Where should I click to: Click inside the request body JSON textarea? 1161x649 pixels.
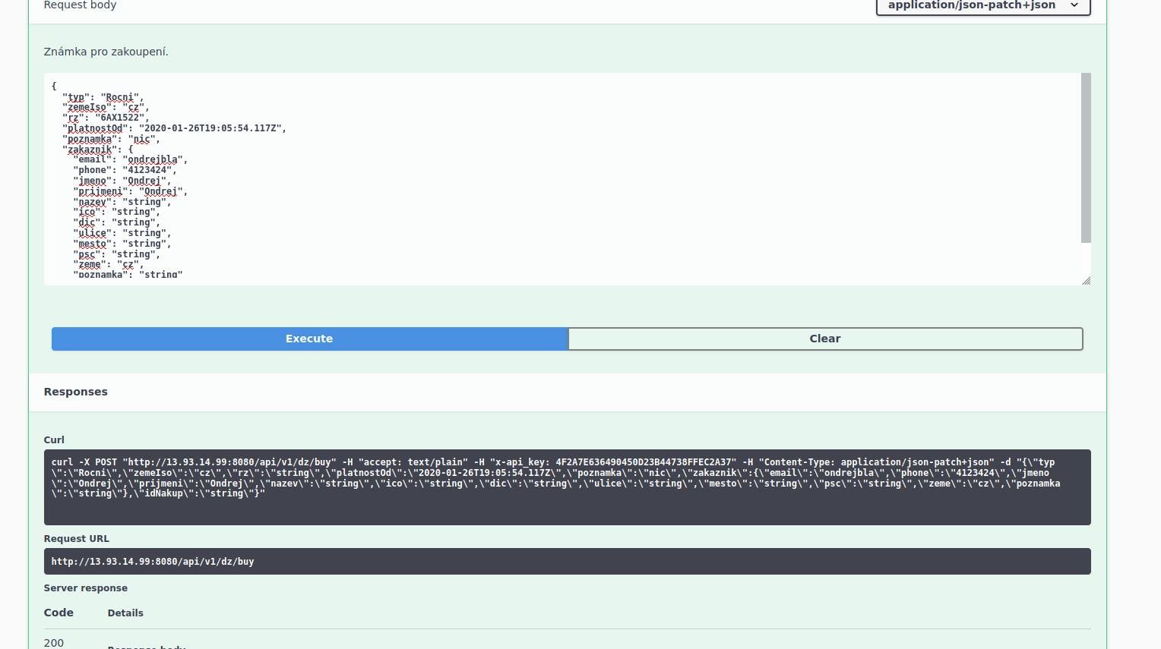coord(562,179)
